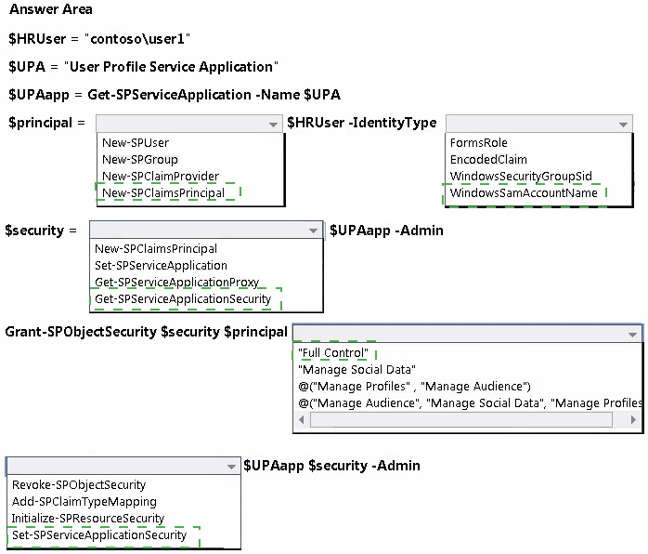Choose Get-SPServiceApplicationSecurity option
The width and height of the screenshot is (648, 554).
tap(183, 298)
